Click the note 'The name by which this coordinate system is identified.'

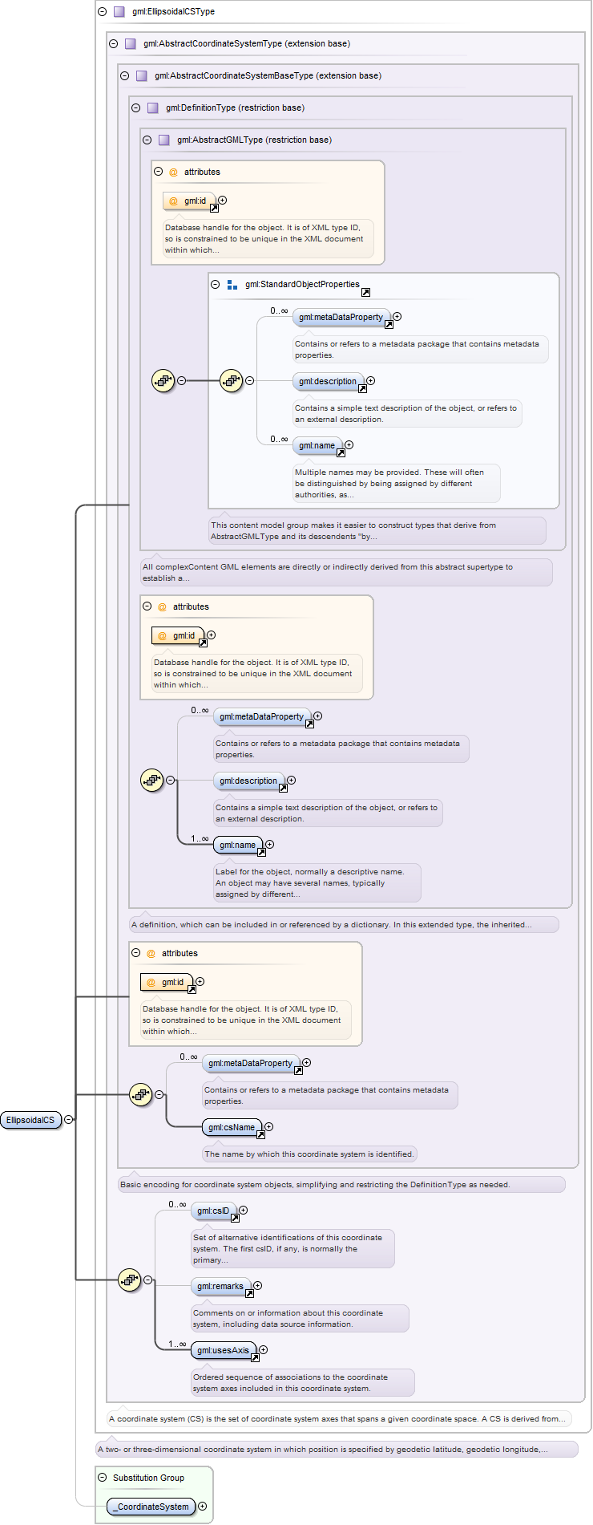tap(309, 1154)
